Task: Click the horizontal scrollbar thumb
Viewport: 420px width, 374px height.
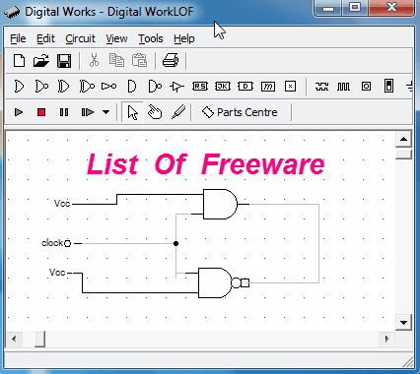Action: [x=40, y=339]
